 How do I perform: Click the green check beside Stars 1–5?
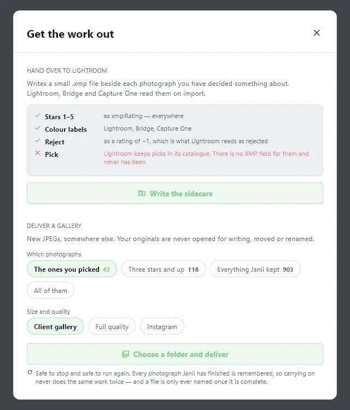point(38,115)
